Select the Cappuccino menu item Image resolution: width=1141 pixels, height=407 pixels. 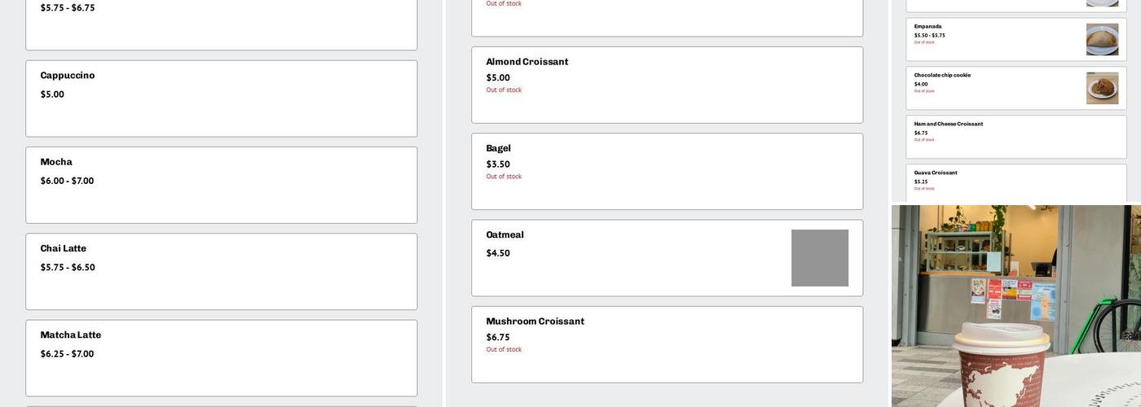[x=221, y=98]
